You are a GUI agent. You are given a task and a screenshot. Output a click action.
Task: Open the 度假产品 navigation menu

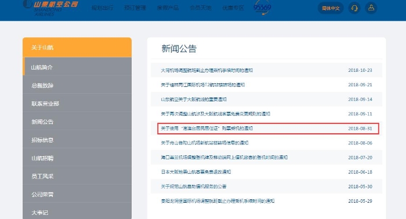[168, 8]
